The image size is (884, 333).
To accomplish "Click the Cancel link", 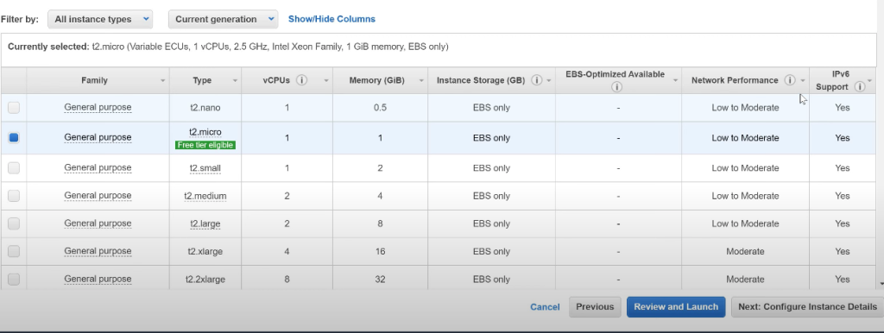I will [545, 307].
